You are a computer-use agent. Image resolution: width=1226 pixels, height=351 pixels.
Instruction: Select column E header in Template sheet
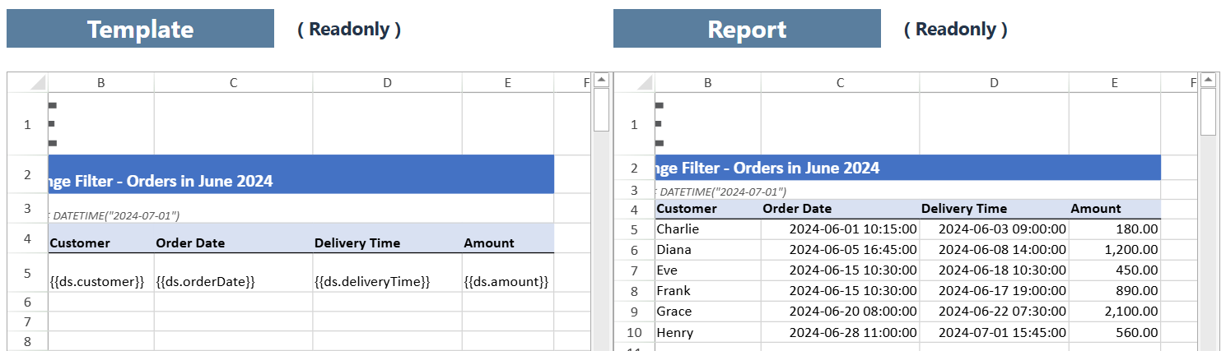coord(508,82)
